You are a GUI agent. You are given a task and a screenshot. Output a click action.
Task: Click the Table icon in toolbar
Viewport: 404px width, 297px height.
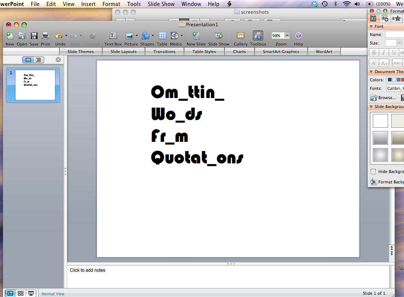coord(162,36)
